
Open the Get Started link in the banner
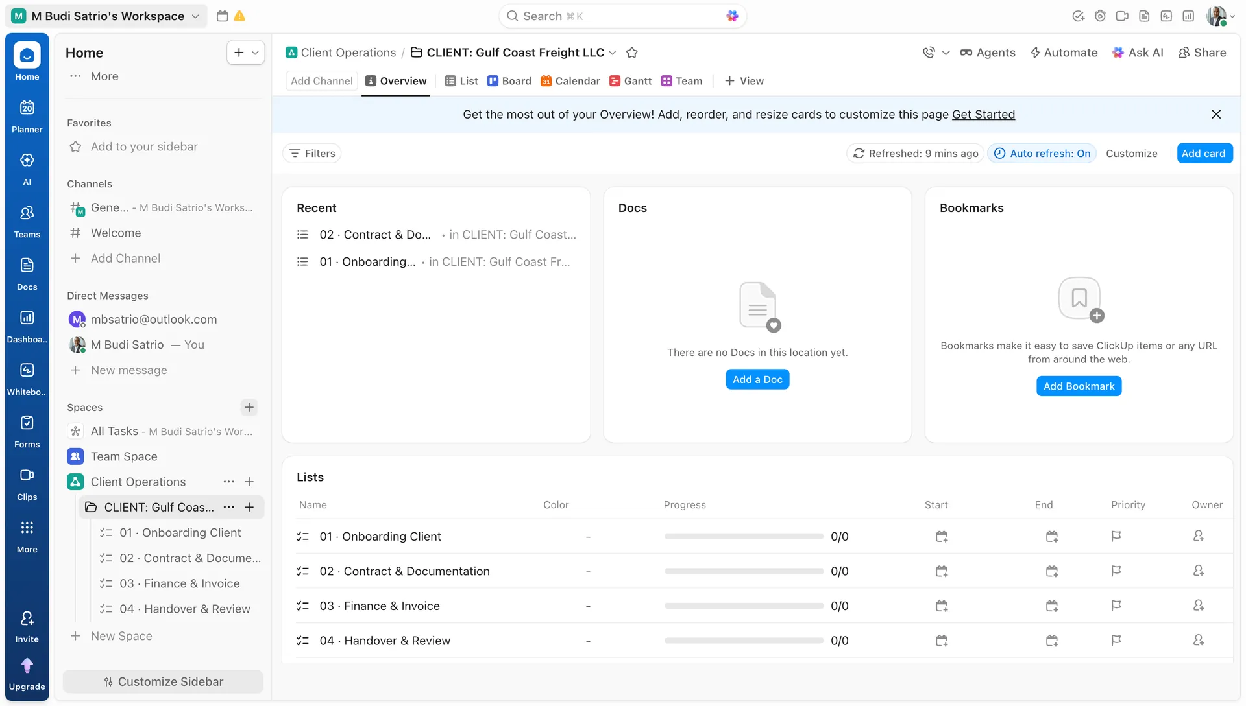coord(983,114)
